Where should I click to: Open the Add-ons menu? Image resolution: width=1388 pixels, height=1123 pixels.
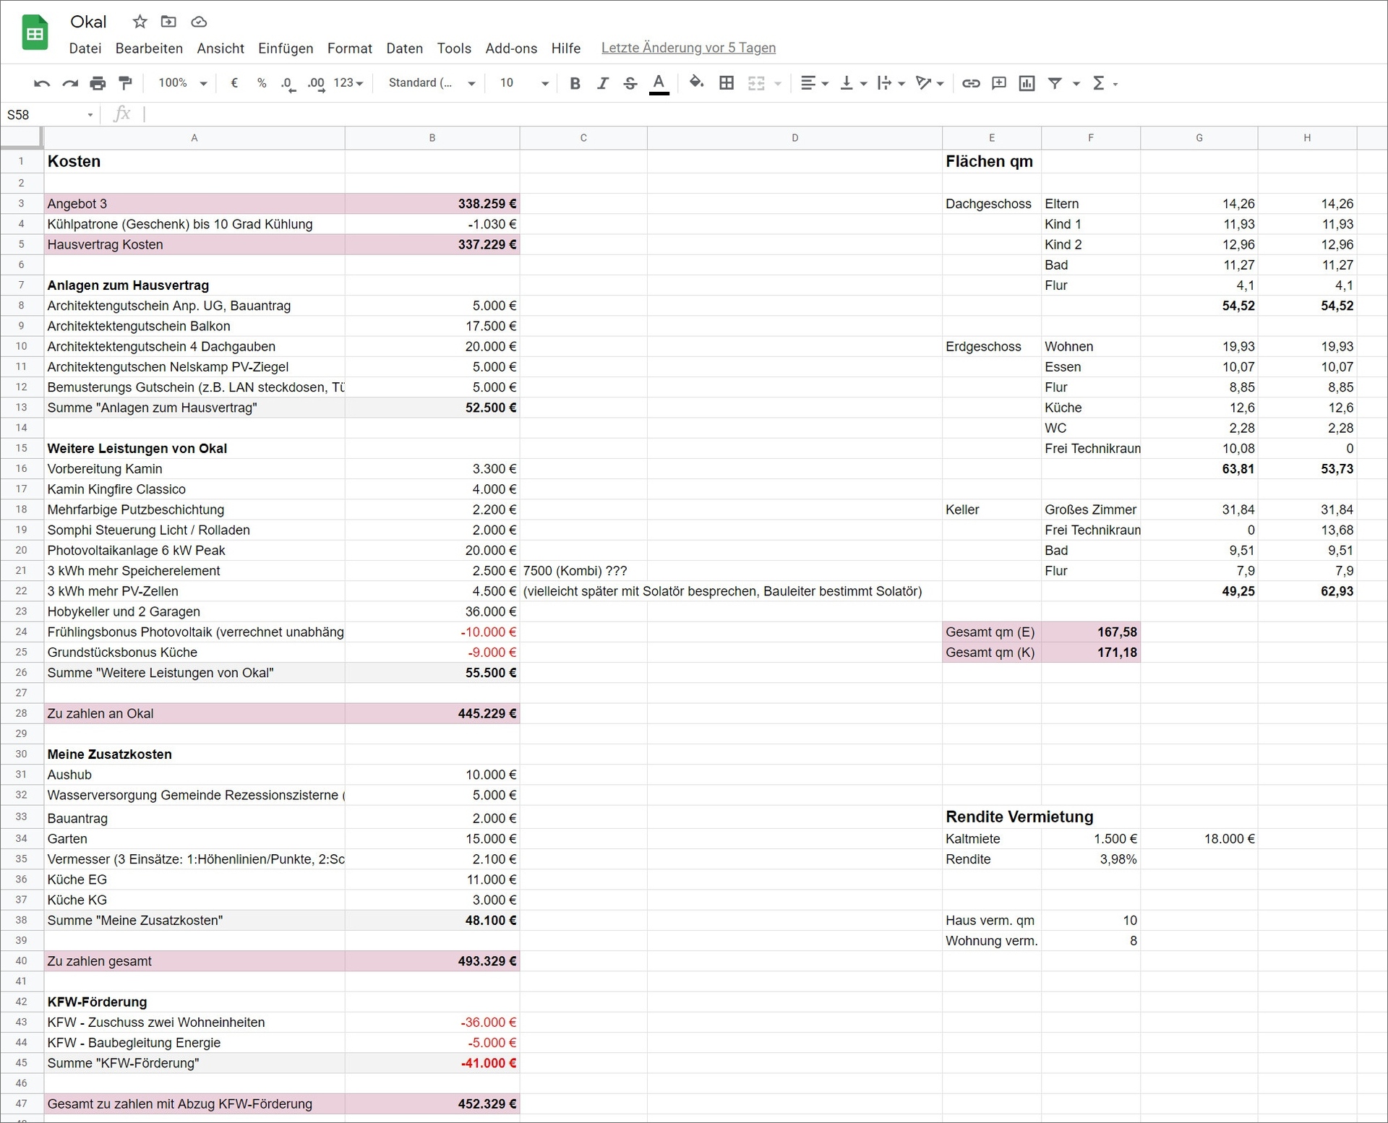click(511, 48)
